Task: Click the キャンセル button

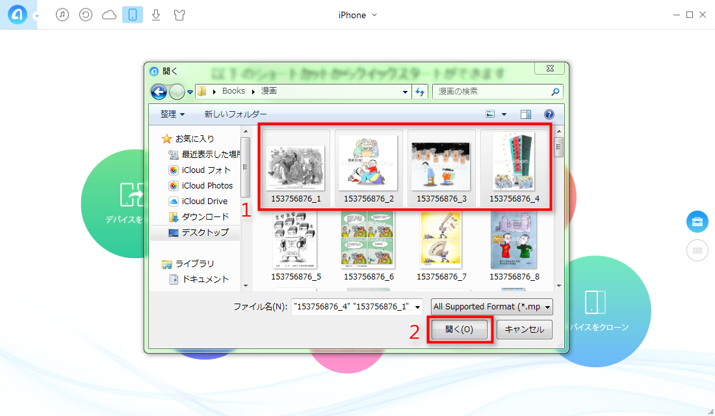Action: (525, 330)
